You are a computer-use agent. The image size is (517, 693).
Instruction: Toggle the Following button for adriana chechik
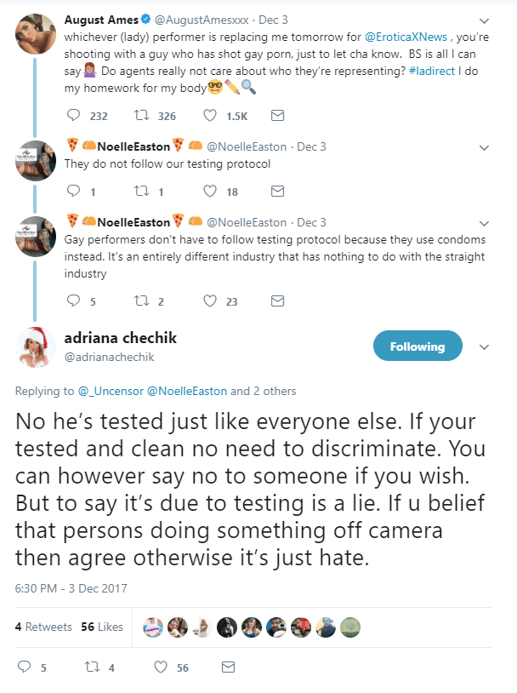pos(418,346)
